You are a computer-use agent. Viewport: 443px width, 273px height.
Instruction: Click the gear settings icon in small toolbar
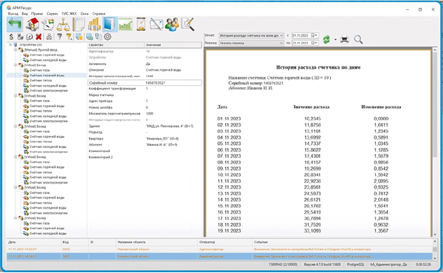pyautogui.click(x=108, y=36)
